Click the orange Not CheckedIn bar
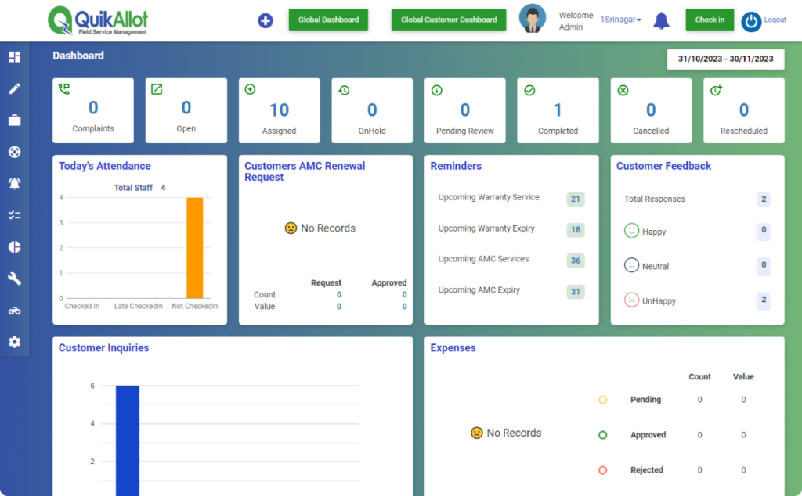802x496 pixels. 195,248
